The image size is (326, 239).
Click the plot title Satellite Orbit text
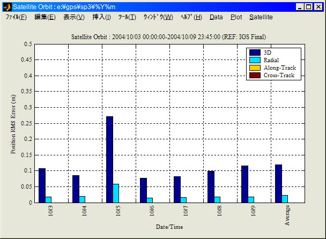[x=169, y=36]
